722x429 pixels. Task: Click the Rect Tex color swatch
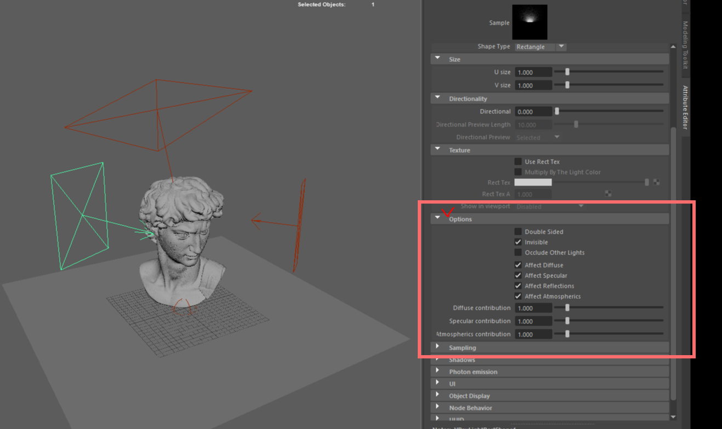pyautogui.click(x=533, y=182)
